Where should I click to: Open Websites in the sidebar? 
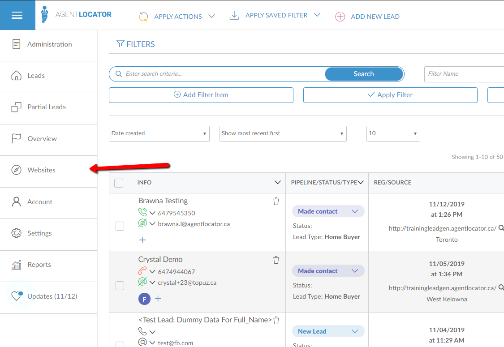(x=48, y=170)
